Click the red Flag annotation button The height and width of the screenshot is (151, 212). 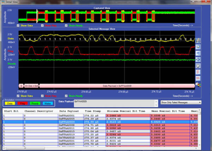point(23,103)
